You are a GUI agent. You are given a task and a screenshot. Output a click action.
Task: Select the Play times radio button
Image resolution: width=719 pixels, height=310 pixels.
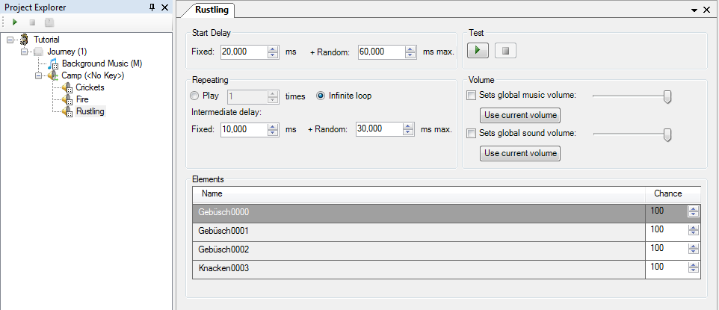(x=194, y=96)
